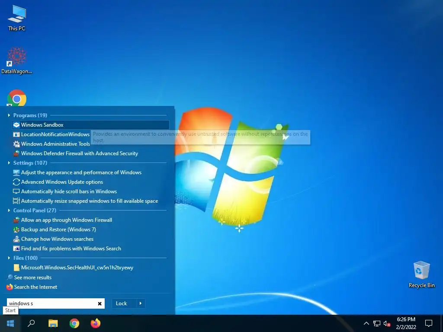Show hidden tray icons chevron
The image size is (443, 332).
coord(366,323)
